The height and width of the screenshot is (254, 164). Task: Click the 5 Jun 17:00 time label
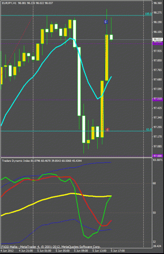point(118,251)
